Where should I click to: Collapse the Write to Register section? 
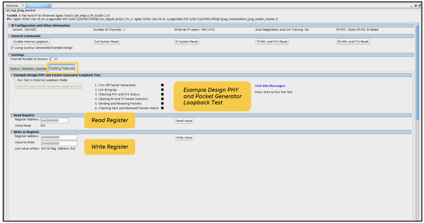(x=12, y=132)
